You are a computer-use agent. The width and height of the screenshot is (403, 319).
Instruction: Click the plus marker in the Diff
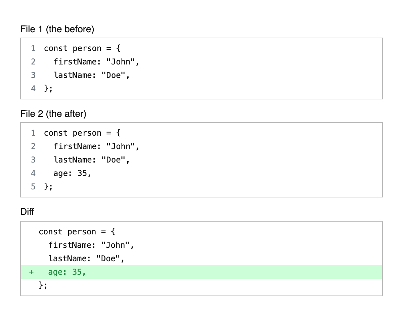pyautogui.click(x=31, y=272)
